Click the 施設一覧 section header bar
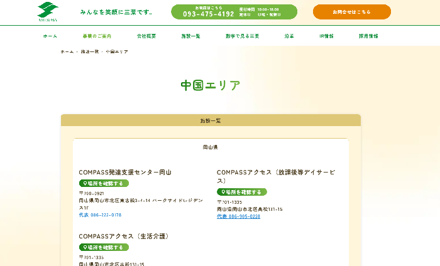Screen dimensions: 440x266 [x=211, y=120]
